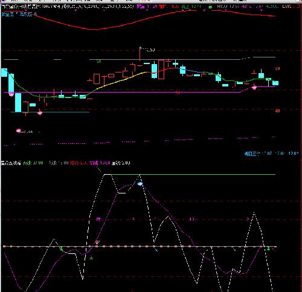Image resolution: width=302 pixels, height=292 pixels.
Task: Click the pink diamond marker under the lowest candles
Action: pos(40,112)
